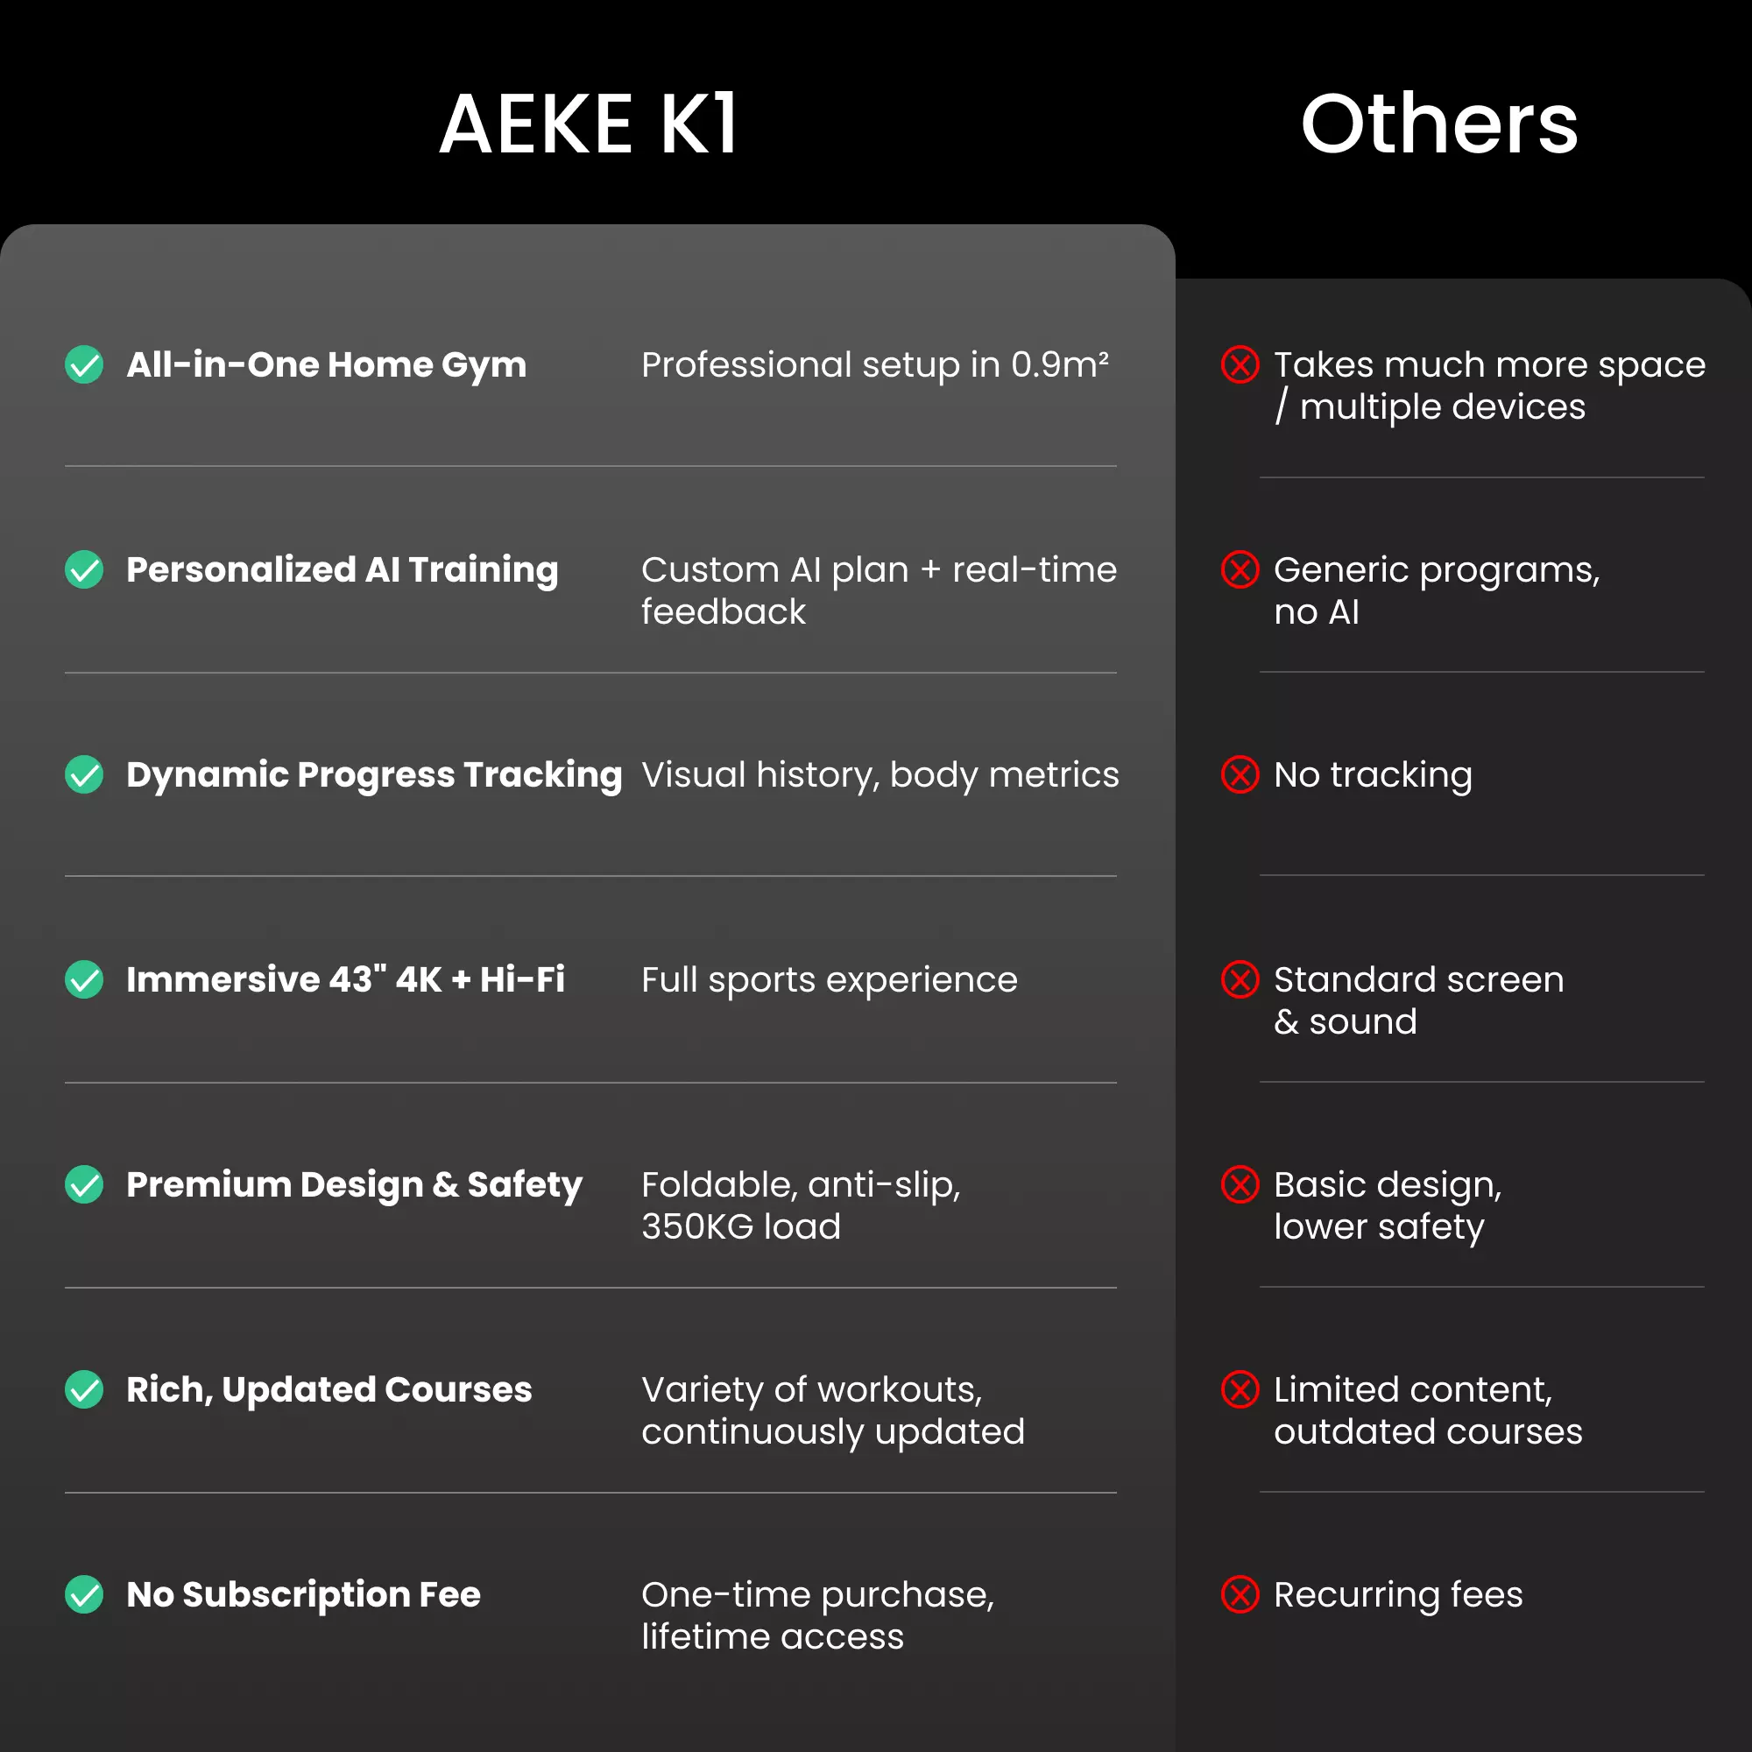The width and height of the screenshot is (1752, 1752).
Task: Click the red X next to Standard screen & sound
Action: click(1240, 979)
